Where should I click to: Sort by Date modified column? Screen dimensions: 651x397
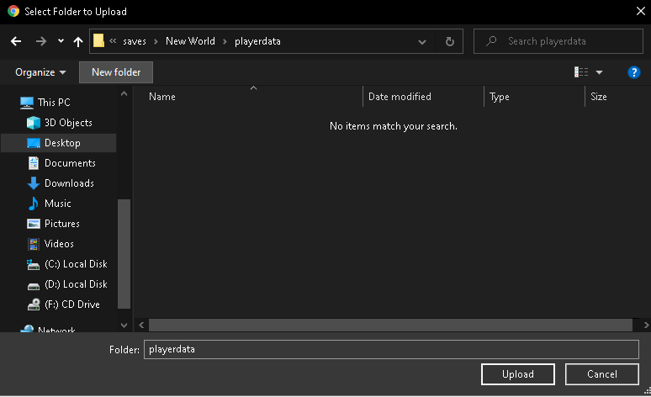tap(400, 97)
